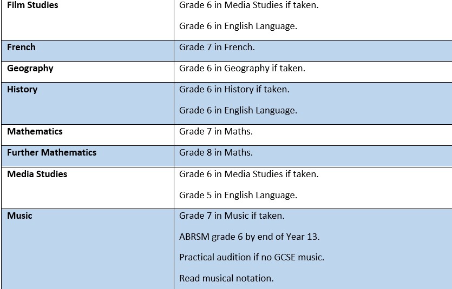Click "Grade 5 in English Language" text
Image resolution: width=452 pixels, height=289 pixels.
[238, 196]
